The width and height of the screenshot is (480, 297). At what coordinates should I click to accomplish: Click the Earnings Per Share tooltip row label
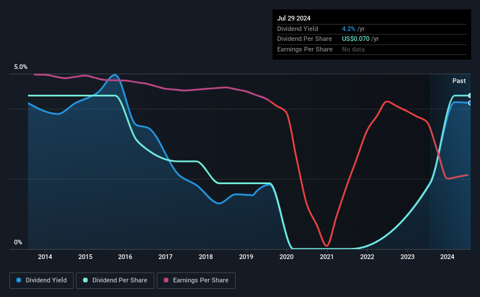pos(305,49)
